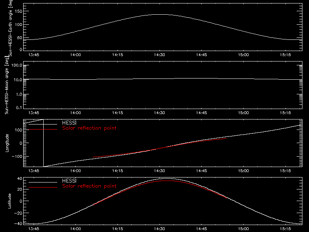Screen dimensions: 309x232
Task: Click the Longitude y-axis label
Action: pos(7,143)
